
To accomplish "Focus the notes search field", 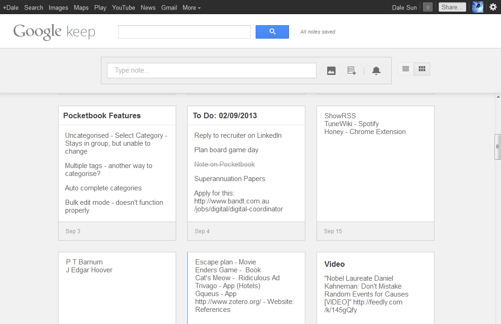I will coord(185,32).
